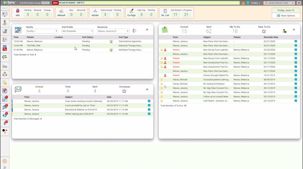Image resolution: width=303 pixels, height=169 pixels.
Task: Compose a new message
Action: pos(124,91)
